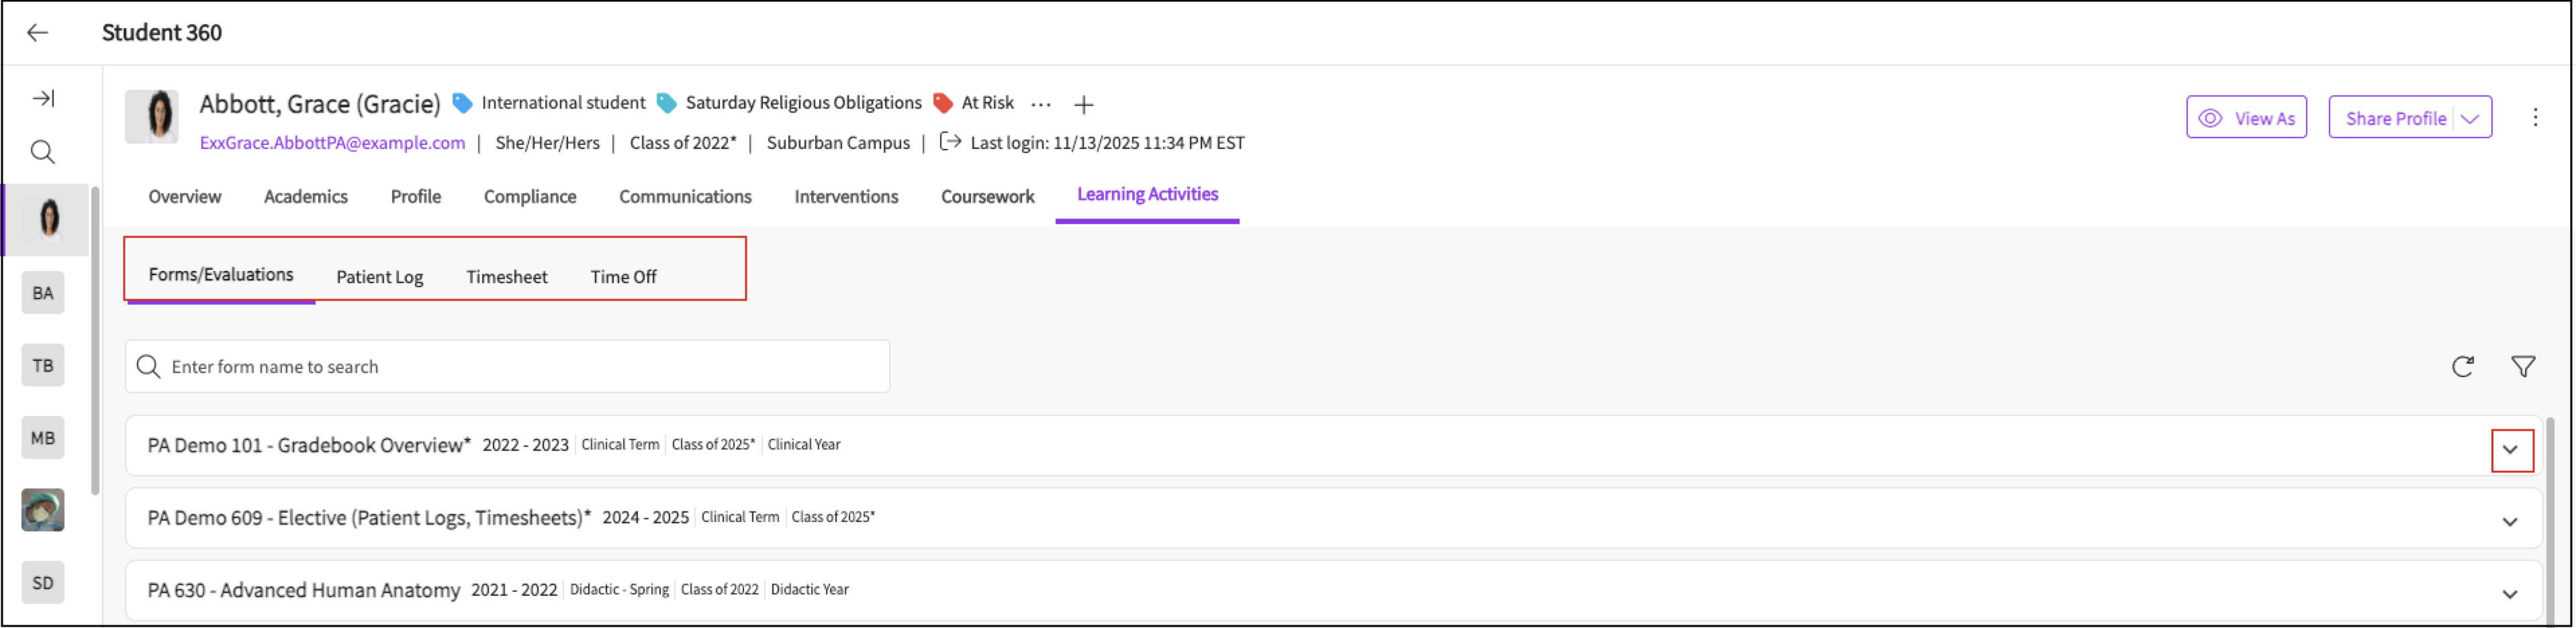Expand PA Demo 101 Gradebook Overview row
2576x628 pixels.
pyautogui.click(x=2510, y=450)
